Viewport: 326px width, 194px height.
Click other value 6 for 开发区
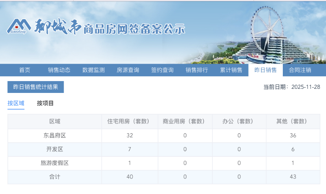[x=293, y=149]
